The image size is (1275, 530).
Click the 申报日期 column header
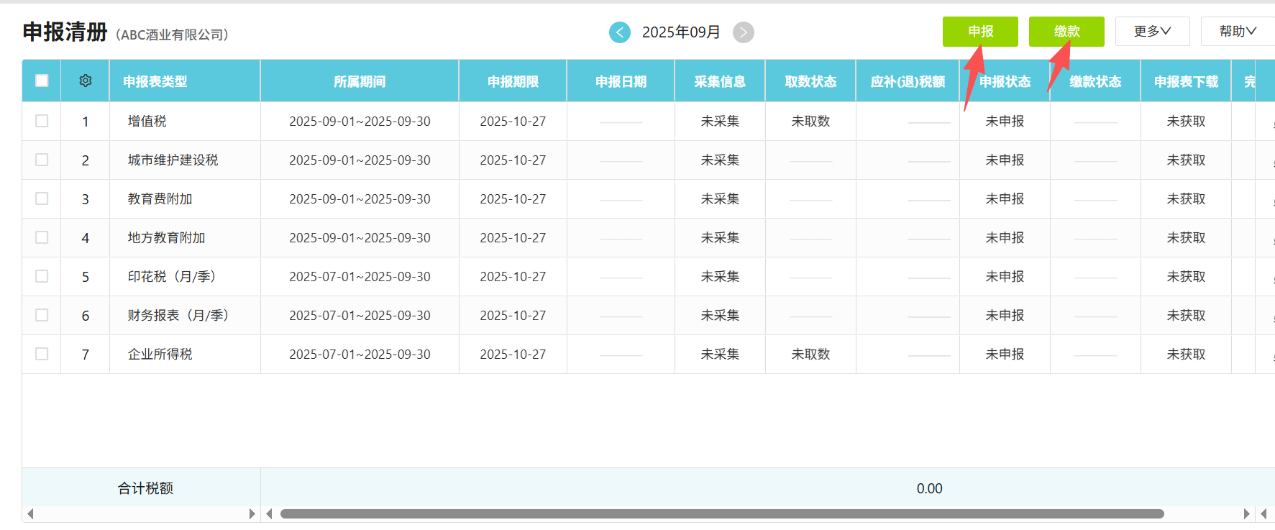point(621,81)
